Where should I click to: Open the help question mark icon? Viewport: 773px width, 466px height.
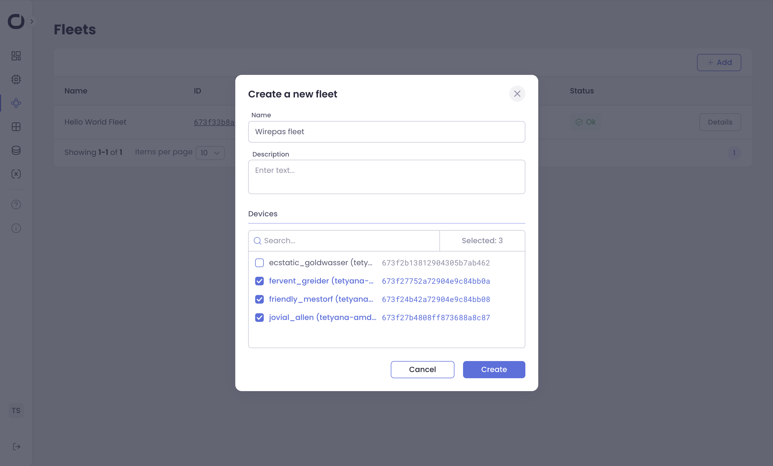coord(16,205)
